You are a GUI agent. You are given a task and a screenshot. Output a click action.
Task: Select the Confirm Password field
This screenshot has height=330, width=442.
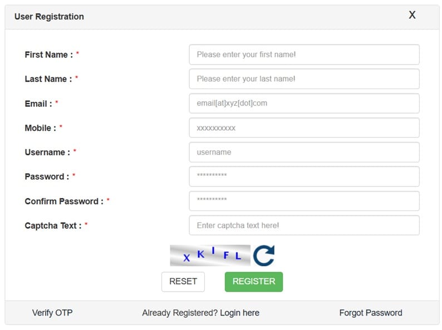pos(304,201)
